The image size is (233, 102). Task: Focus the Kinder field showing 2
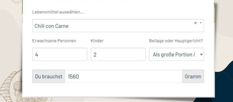tap(118, 54)
